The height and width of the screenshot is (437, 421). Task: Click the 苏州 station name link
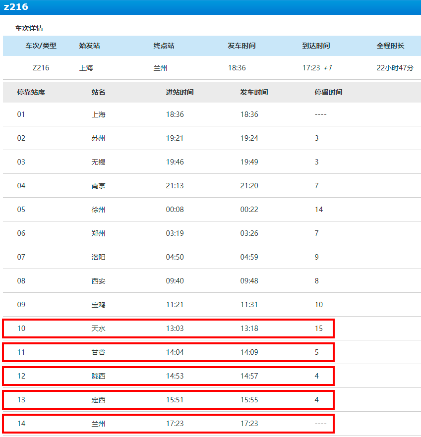click(98, 138)
